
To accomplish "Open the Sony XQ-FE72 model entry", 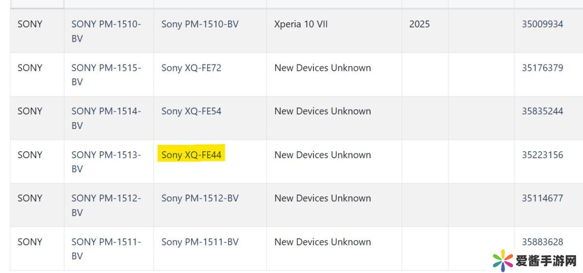I will point(191,68).
